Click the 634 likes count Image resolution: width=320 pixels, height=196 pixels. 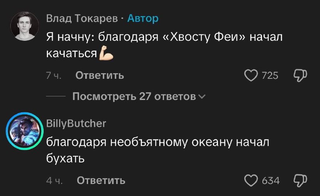[x=270, y=181]
